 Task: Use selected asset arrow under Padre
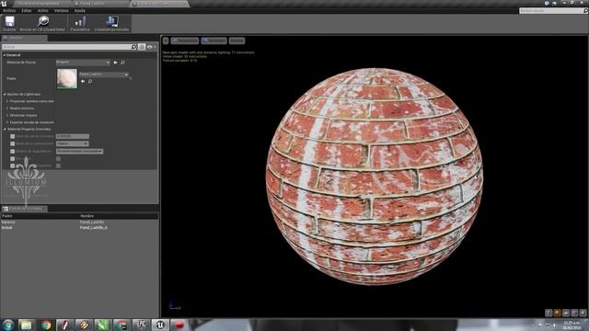tap(83, 81)
